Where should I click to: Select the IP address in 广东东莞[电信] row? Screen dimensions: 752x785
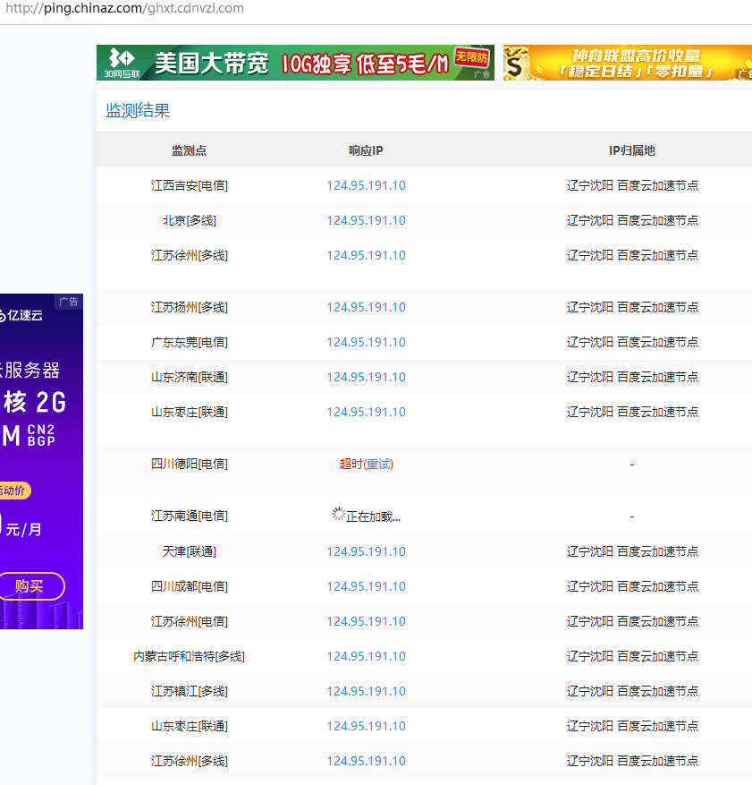(366, 342)
